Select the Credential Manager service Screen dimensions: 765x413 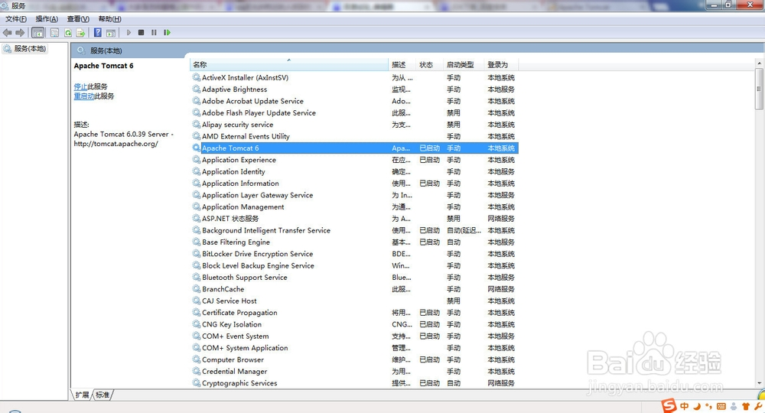click(x=353, y=372)
